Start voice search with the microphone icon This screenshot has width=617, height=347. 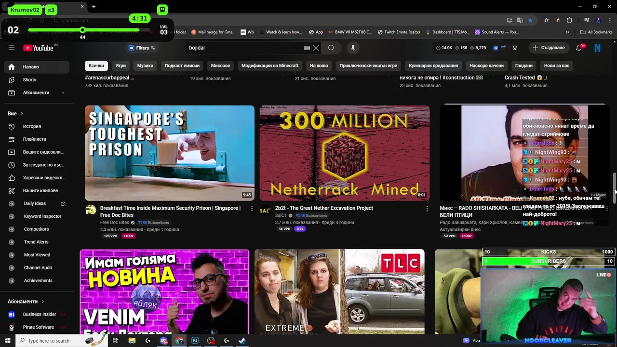point(353,48)
